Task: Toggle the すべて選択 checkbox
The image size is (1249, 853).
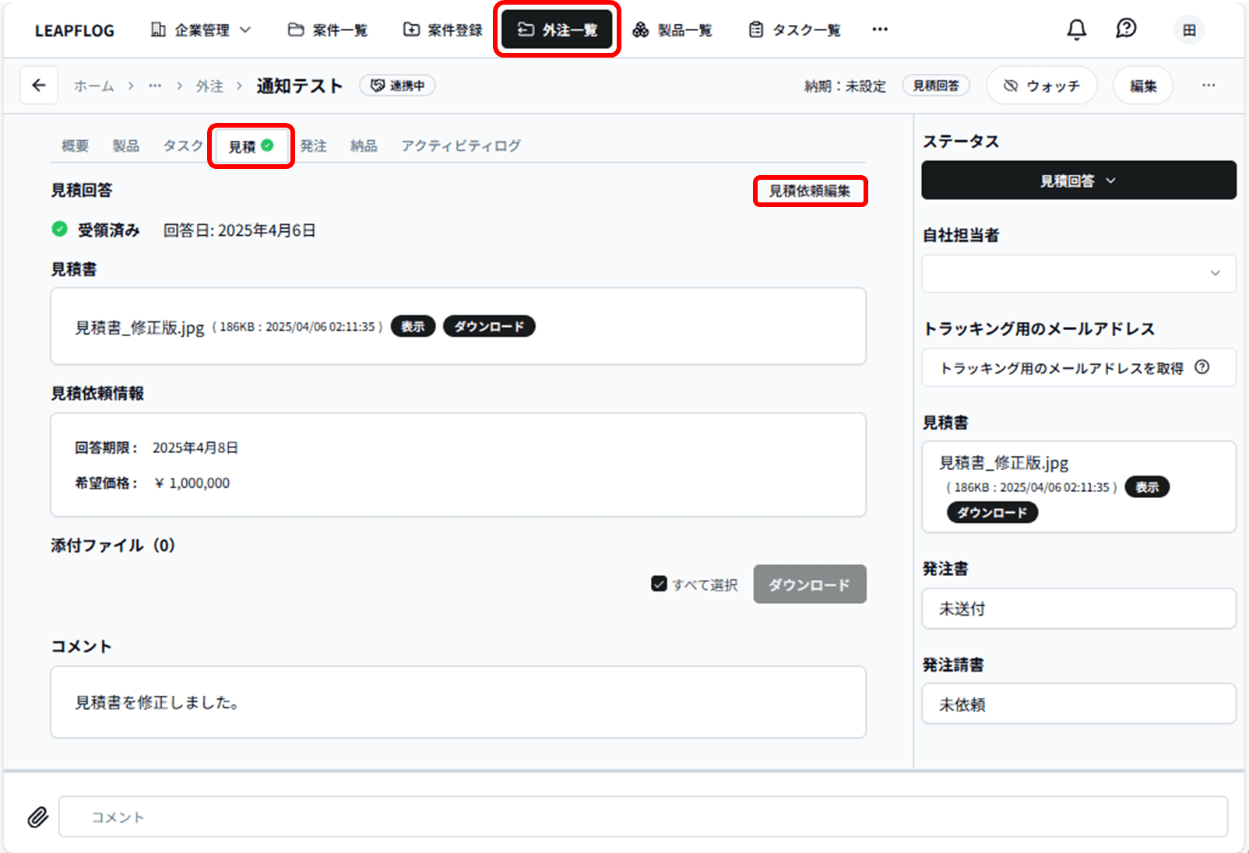Action: click(x=659, y=584)
